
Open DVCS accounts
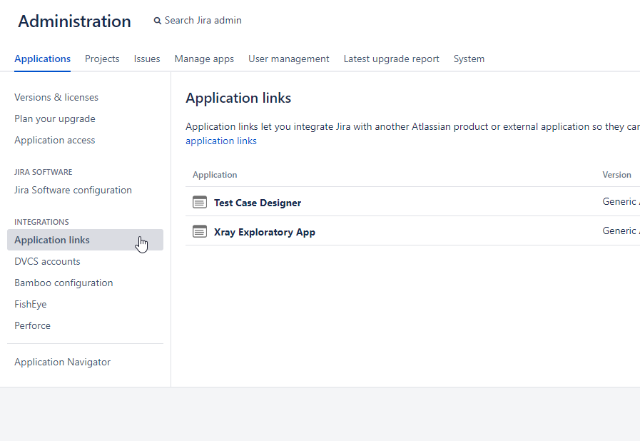pyautogui.click(x=47, y=261)
